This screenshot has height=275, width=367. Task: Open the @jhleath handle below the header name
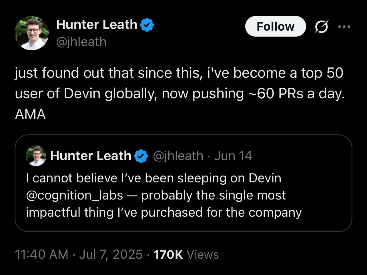[x=81, y=42]
